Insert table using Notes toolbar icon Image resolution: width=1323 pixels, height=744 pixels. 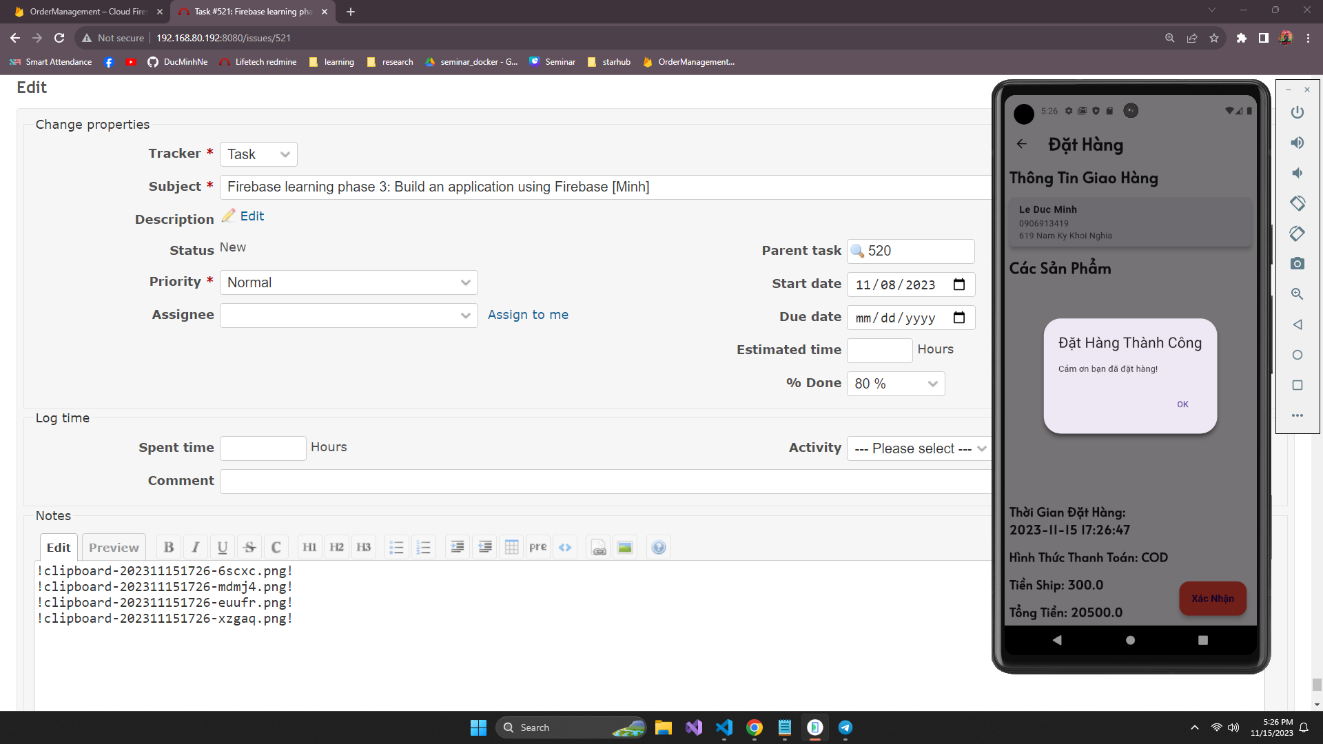click(x=511, y=548)
